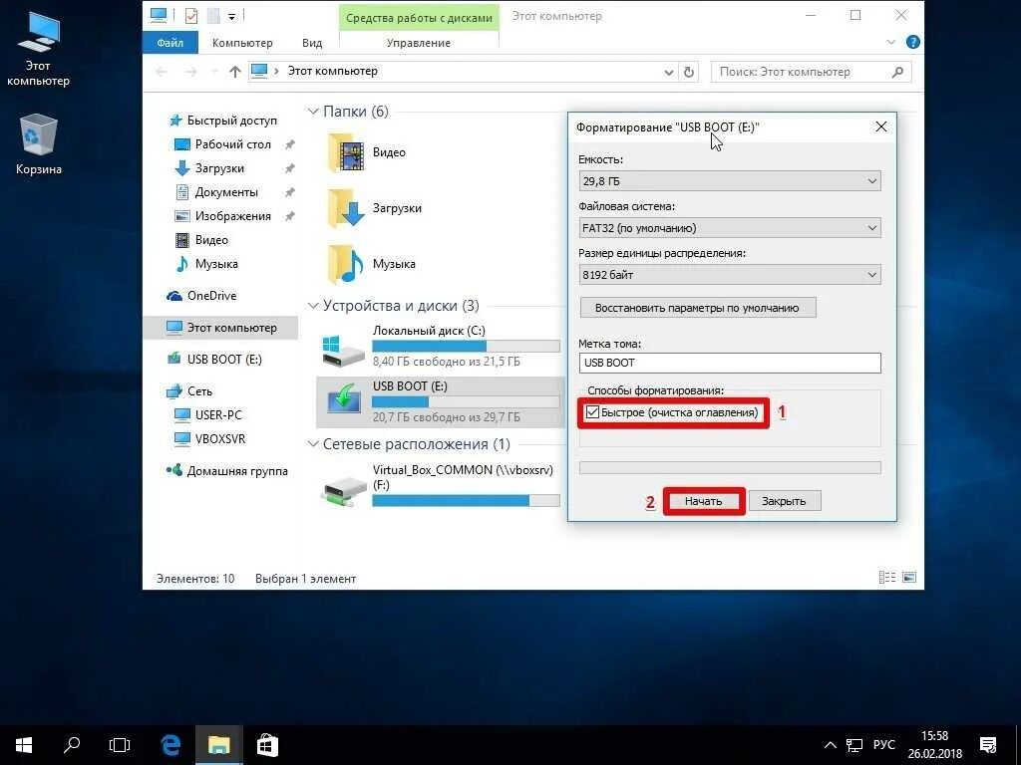Screen dimensions: 1021x765
Task: Click Видео folder icon in Папки
Action: (x=345, y=152)
